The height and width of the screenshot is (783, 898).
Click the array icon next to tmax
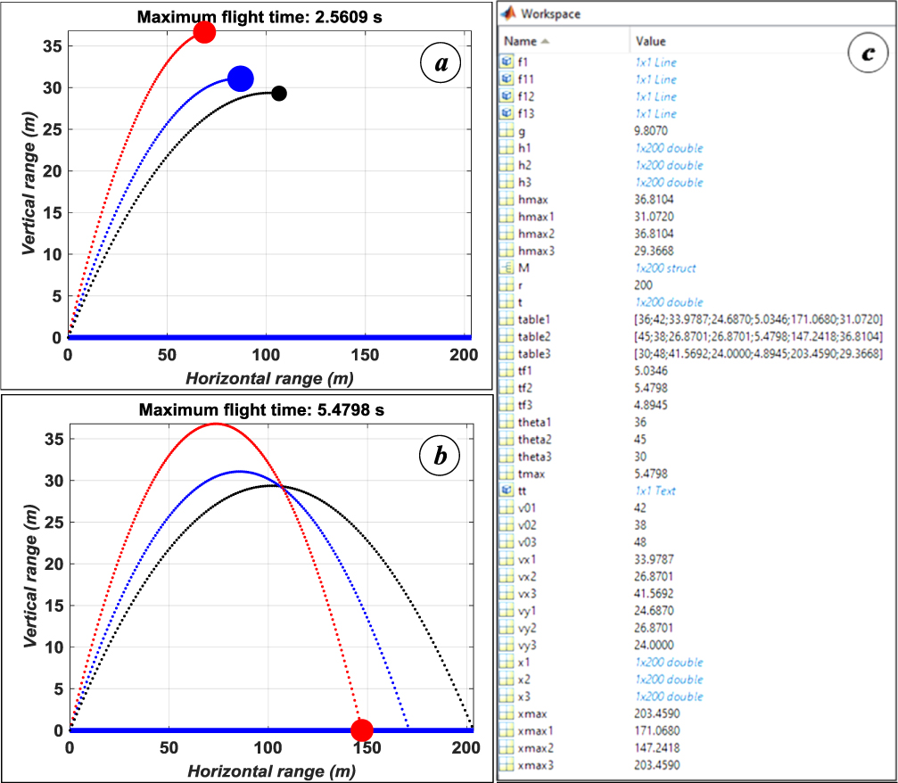(507, 474)
